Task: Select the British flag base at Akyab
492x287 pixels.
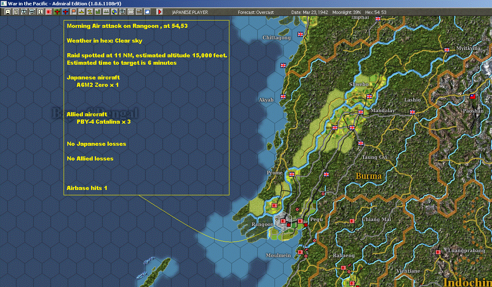Action: 283,96
